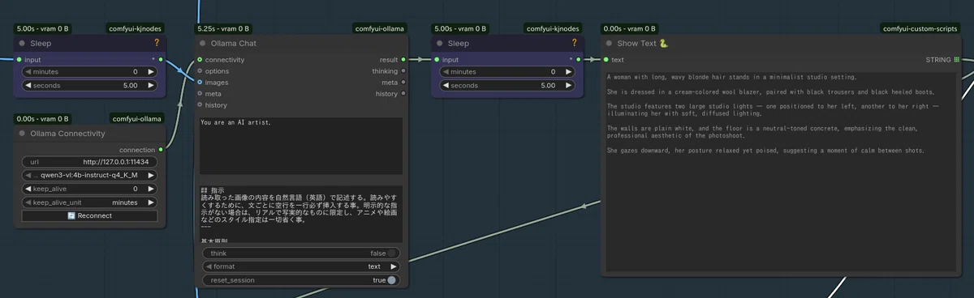
Task: Open the format text selector
Action: [x=302, y=266]
